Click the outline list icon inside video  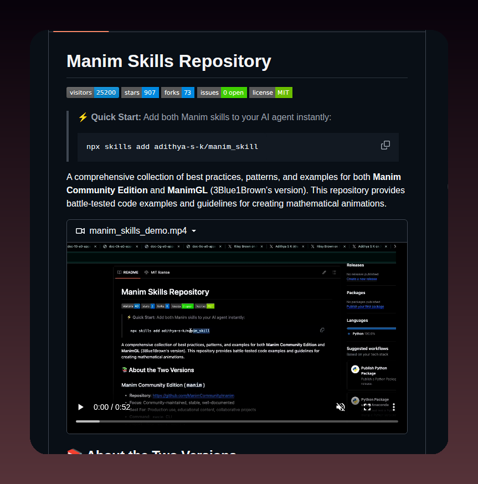click(334, 272)
